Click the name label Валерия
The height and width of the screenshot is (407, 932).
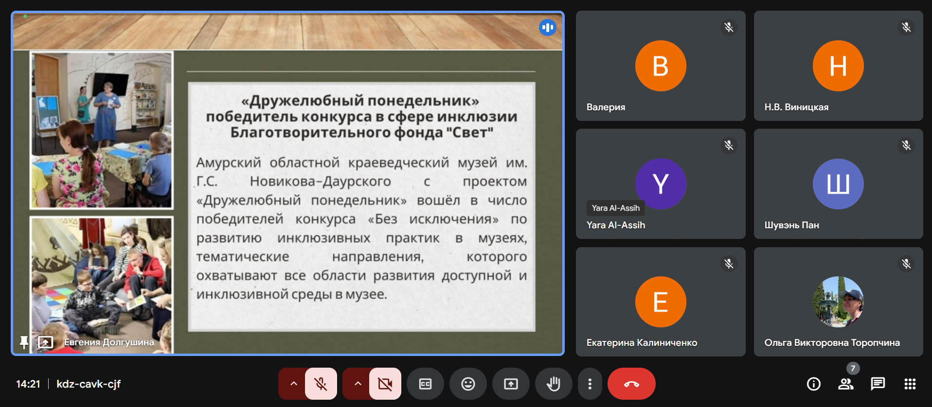click(x=606, y=107)
